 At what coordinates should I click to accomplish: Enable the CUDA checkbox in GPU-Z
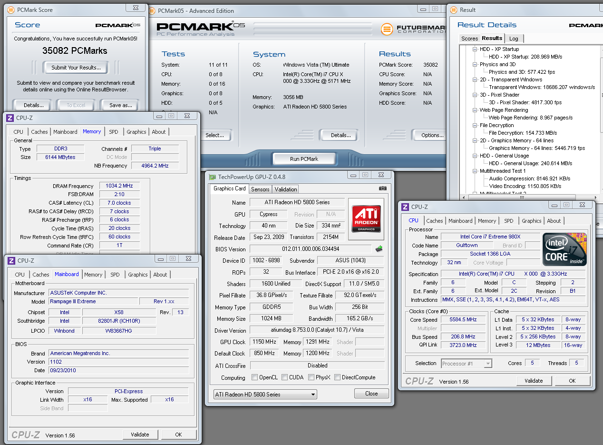[284, 377]
